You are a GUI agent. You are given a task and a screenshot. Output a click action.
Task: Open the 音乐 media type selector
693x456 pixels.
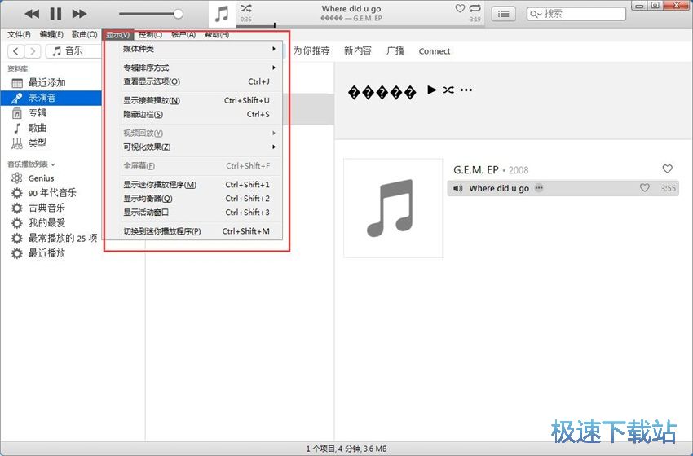[74, 51]
